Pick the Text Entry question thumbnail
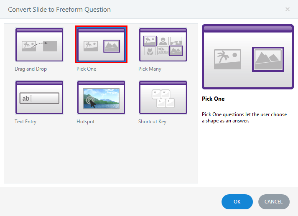The image size is (298, 216). pyautogui.click(x=39, y=97)
